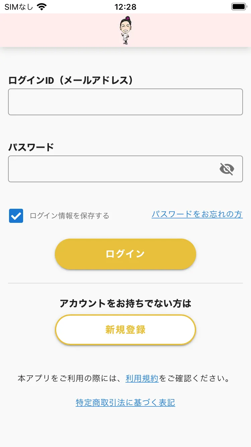The height and width of the screenshot is (447, 251).
Task: Toggle password visibility eye icon
Action: tap(227, 169)
